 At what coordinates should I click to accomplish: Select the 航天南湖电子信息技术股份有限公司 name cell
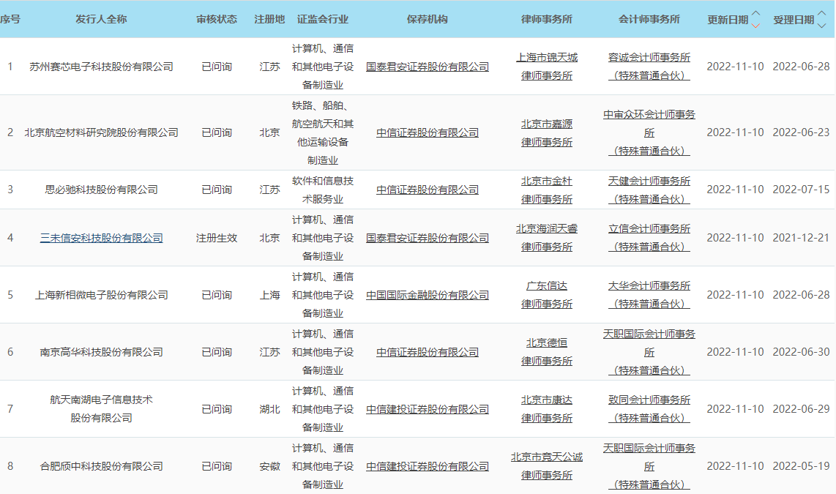pos(101,408)
